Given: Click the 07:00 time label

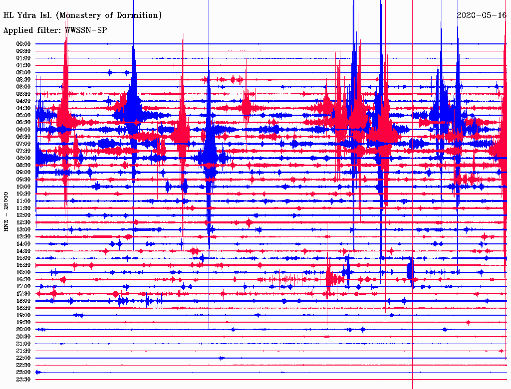Looking at the screenshot, I should pos(23,144).
